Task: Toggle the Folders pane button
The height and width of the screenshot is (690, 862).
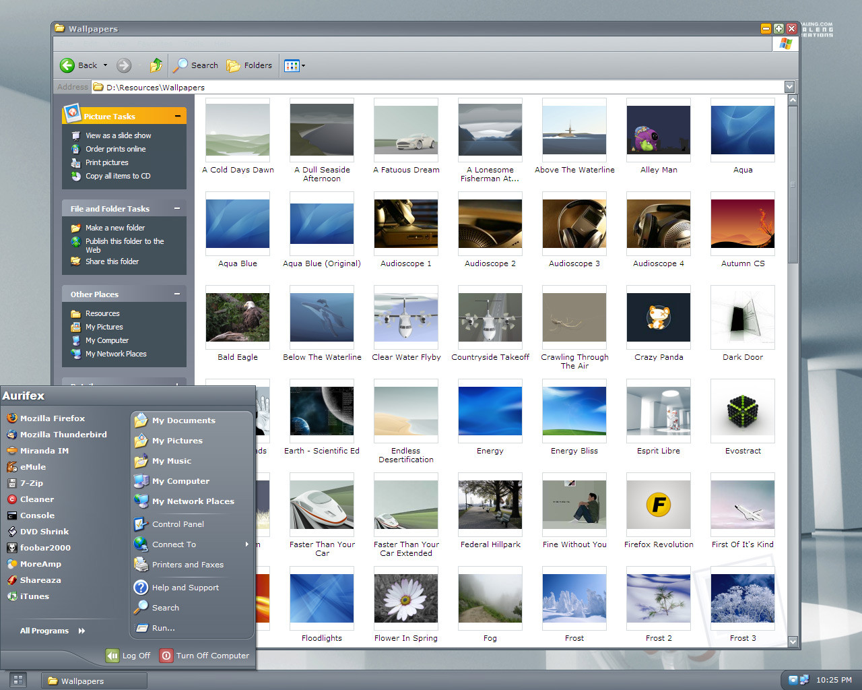Action: pos(250,65)
